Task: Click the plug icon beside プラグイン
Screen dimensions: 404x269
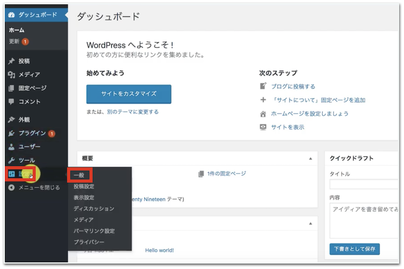Action: coord(12,134)
